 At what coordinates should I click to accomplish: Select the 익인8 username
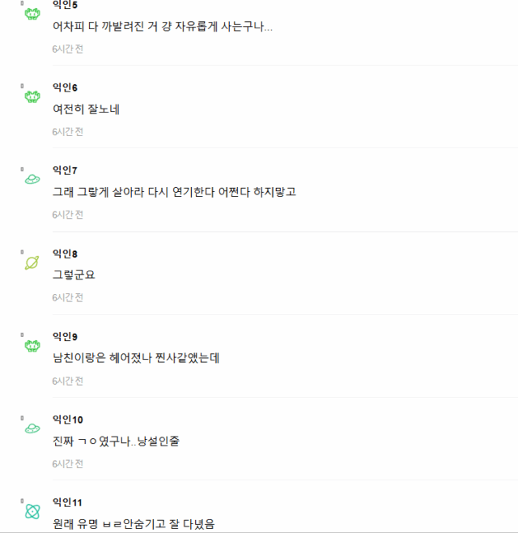(65, 254)
